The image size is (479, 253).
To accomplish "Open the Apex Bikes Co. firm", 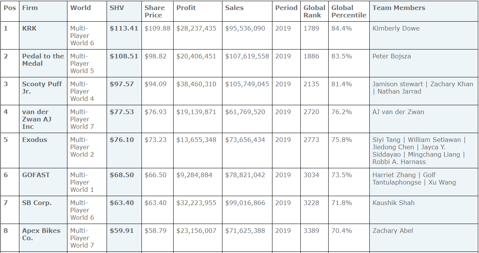I will coord(41,234).
